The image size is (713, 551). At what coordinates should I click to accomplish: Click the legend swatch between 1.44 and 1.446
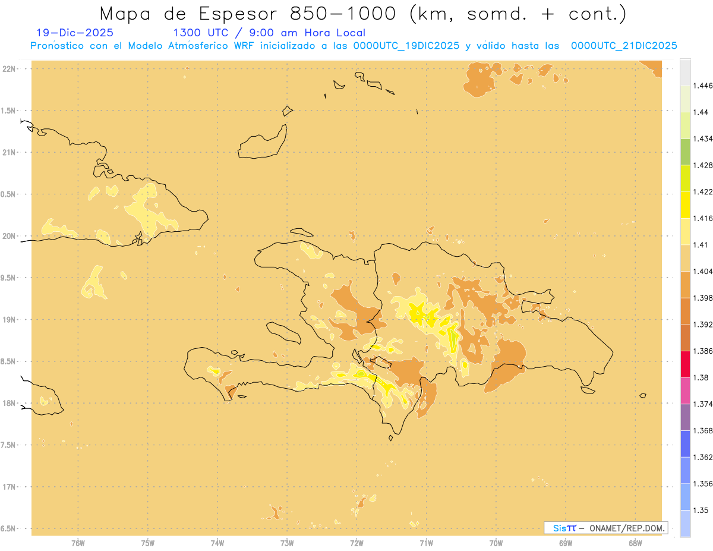[685, 99]
